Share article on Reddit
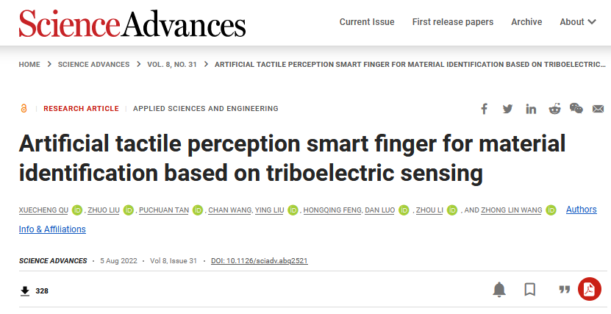Viewport: 611px width, 314px height. point(554,109)
